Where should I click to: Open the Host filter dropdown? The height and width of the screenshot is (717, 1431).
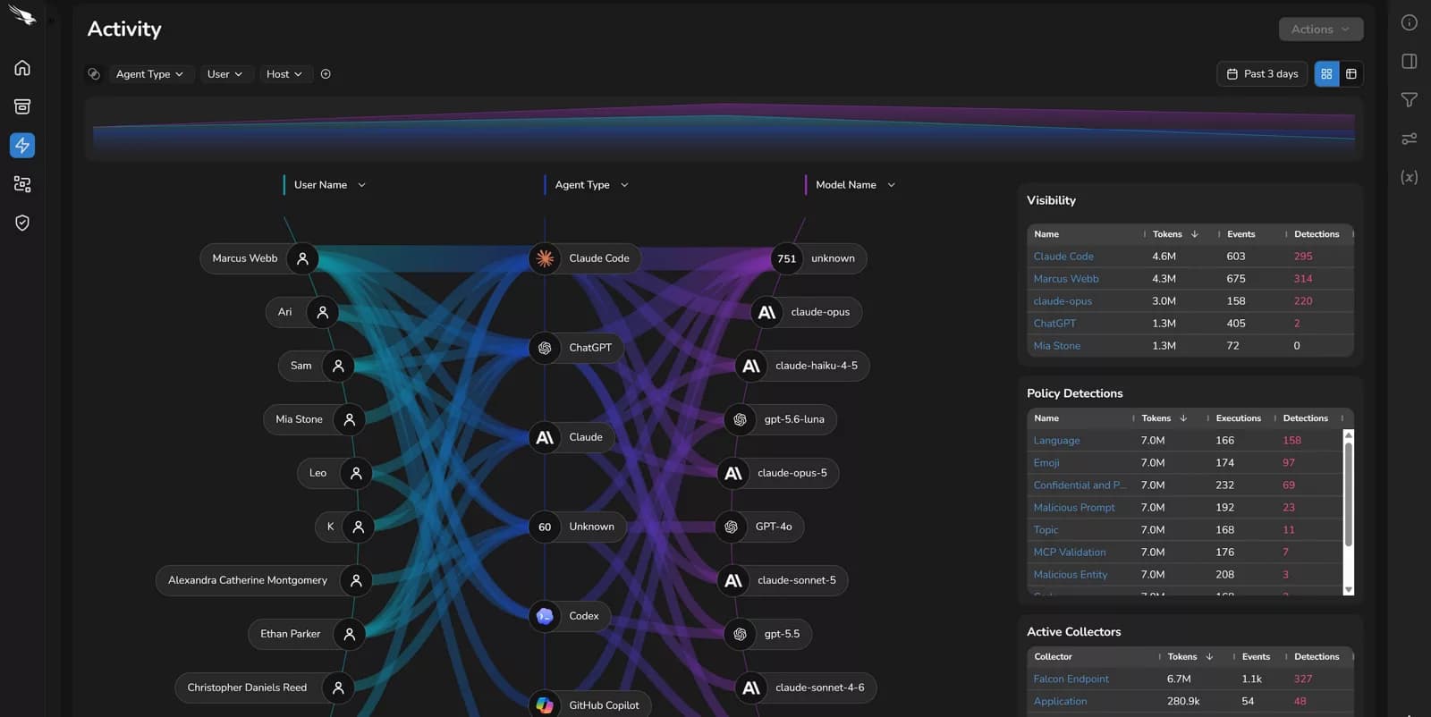[284, 74]
